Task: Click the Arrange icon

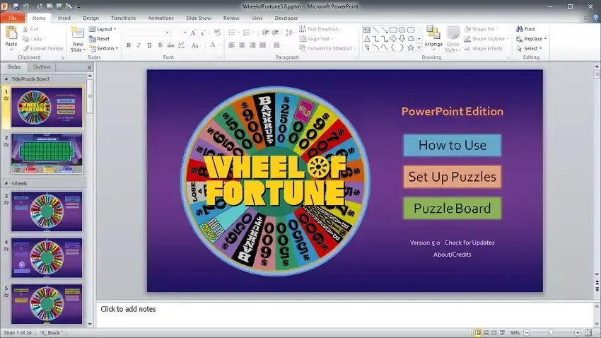Action: pos(433,33)
